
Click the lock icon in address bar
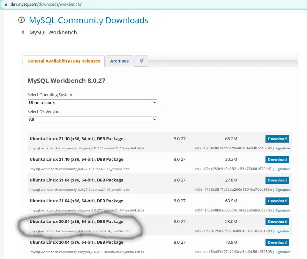[6, 4]
